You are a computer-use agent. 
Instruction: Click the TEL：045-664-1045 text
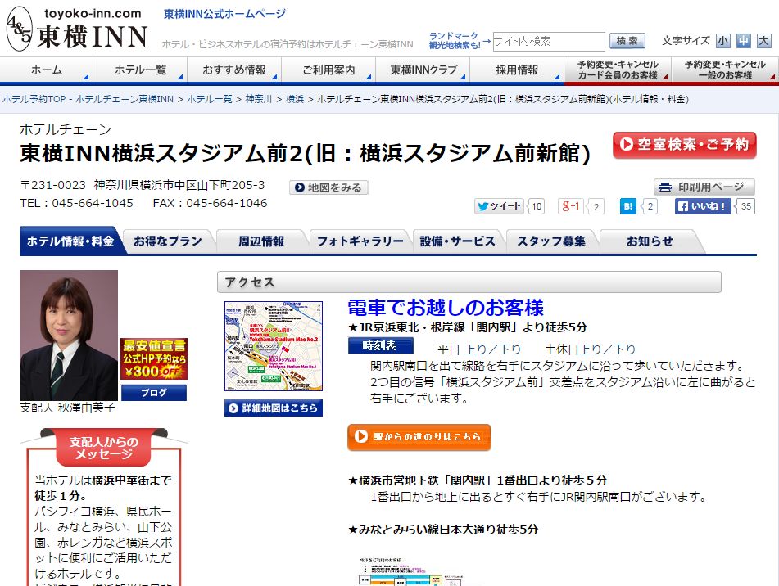pyautogui.click(x=76, y=204)
